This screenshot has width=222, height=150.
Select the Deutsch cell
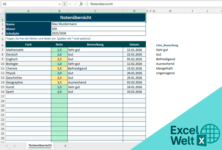[x=28, y=54]
